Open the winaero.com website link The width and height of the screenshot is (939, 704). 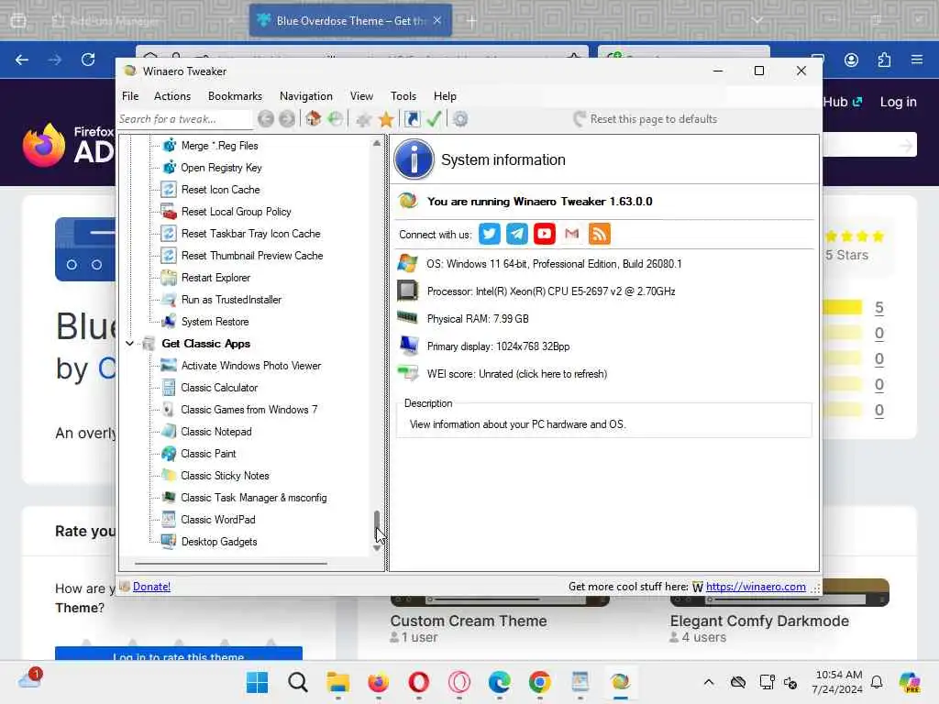(x=756, y=587)
